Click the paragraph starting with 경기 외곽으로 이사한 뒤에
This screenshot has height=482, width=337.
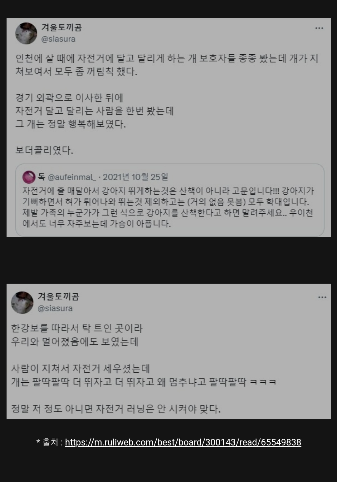click(95, 111)
